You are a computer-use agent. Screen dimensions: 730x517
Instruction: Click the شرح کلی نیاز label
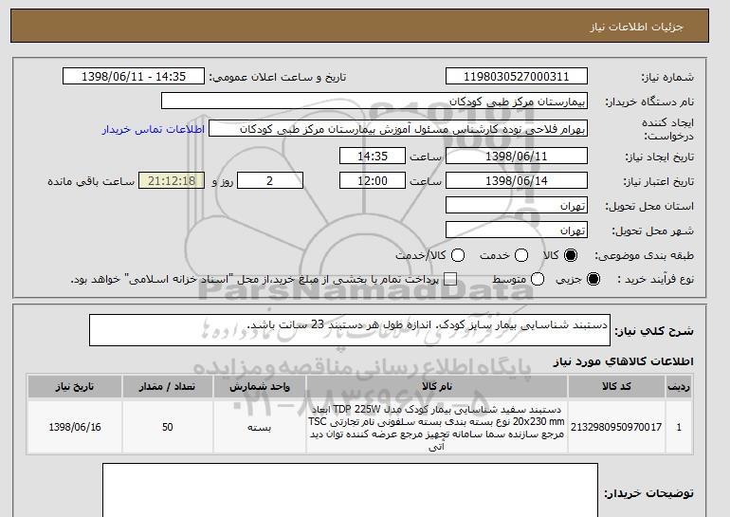click(x=654, y=331)
